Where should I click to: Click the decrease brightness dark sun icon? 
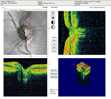coord(53,18)
